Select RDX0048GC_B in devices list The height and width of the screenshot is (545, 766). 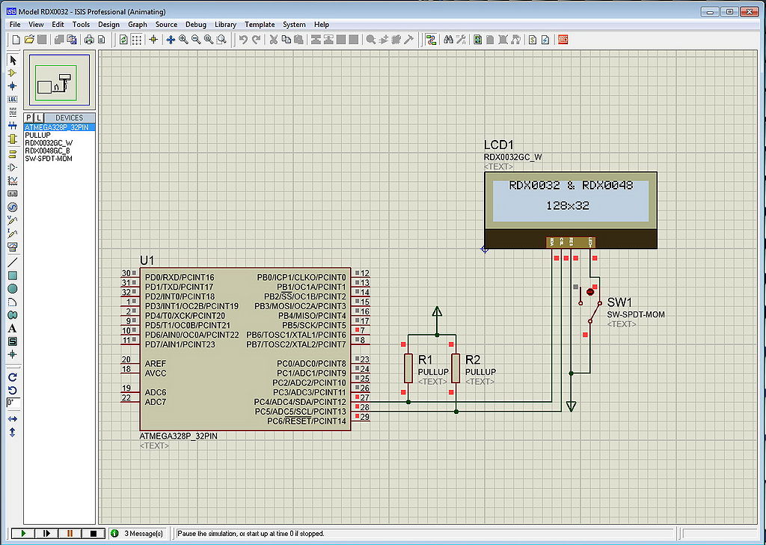(47, 150)
